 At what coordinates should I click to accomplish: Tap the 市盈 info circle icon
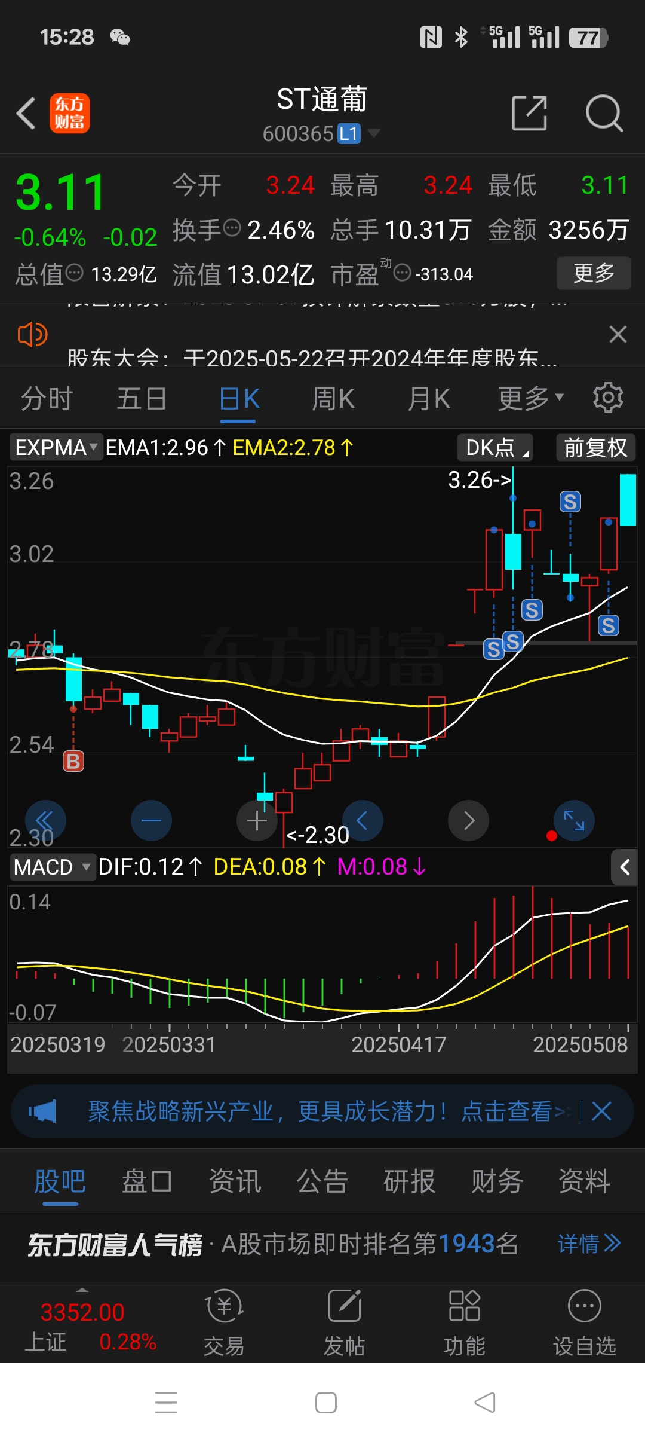click(x=403, y=273)
